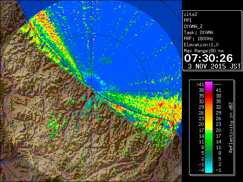The height and width of the screenshot is (182, 243).
Task: Pick the yellow 20–23 dBZ legend band
Action: coord(209,124)
